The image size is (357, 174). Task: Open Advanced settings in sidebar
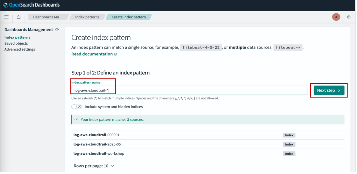click(20, 49)
